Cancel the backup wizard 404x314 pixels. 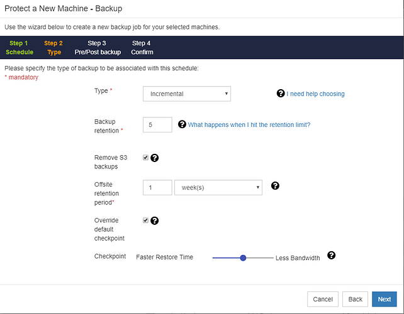click(323, 300)
